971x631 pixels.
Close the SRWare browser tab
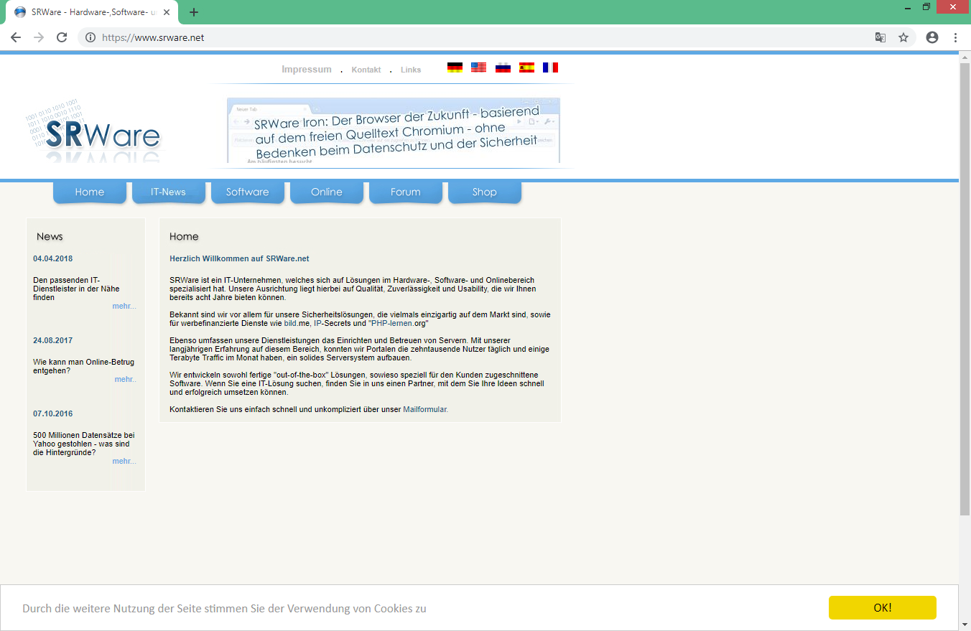[167, 12]
